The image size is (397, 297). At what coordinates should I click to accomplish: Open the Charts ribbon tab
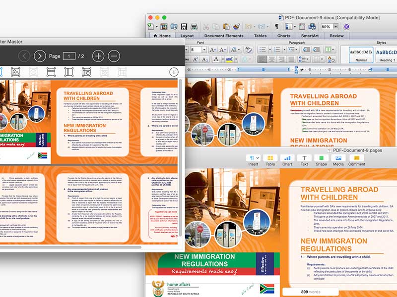tap(283, 36)
